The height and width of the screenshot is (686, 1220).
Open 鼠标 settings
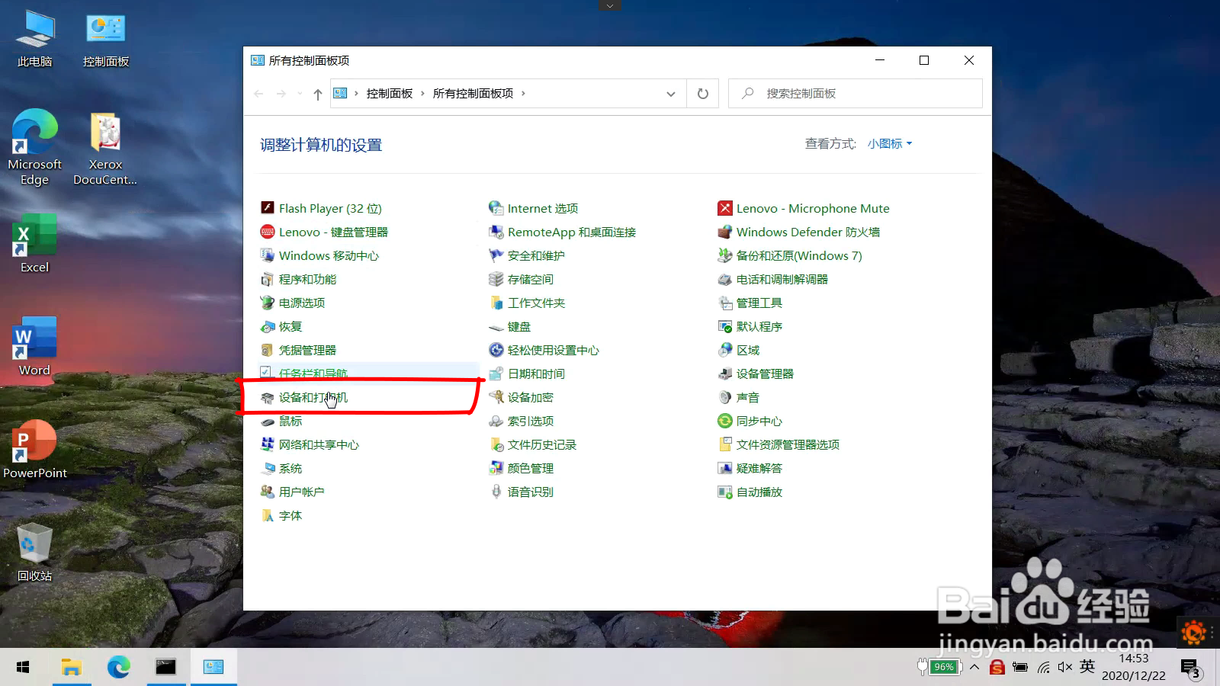click(x=291, y=420)
